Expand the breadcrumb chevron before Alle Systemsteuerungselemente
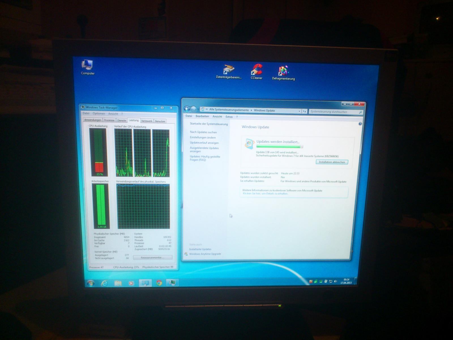Screen dimensions: 453x340 point(207,109)
